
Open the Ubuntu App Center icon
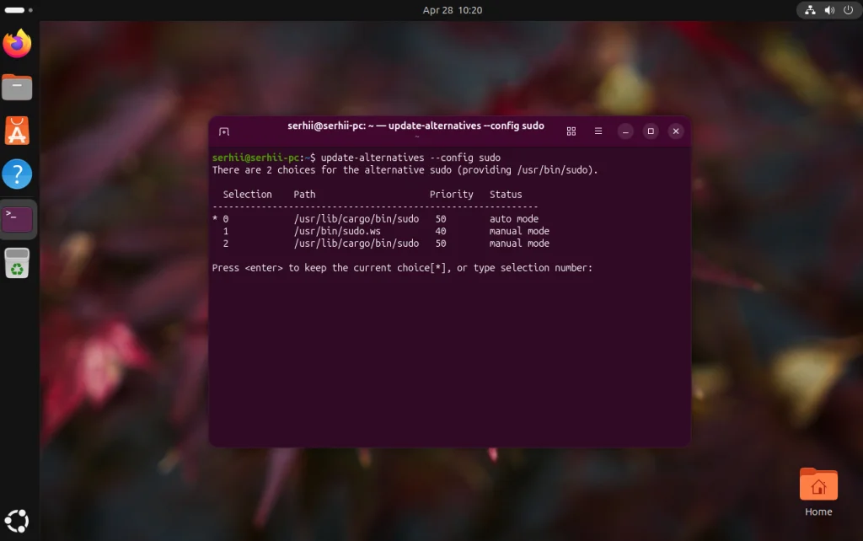[17, 131]
